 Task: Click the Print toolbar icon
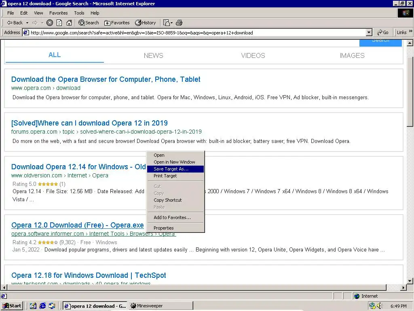(x=179, y=23)
